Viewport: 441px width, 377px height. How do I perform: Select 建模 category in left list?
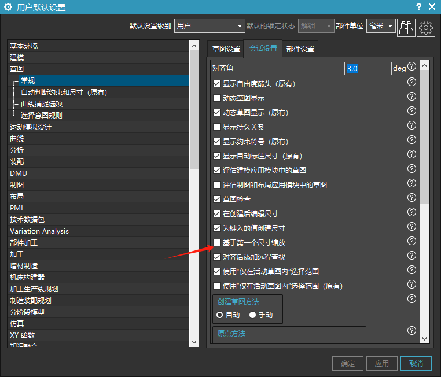point(98,58)
